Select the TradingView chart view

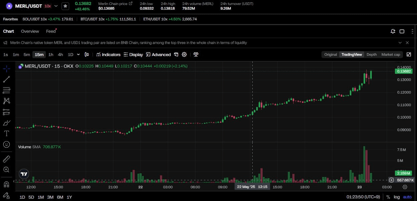[x=352, y=54]
